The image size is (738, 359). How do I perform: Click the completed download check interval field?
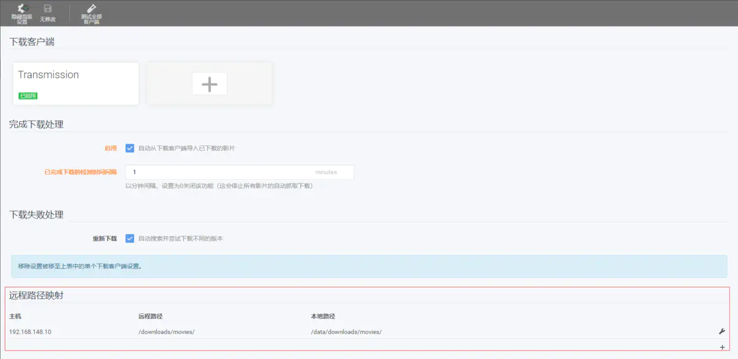[x=240, y=172]
